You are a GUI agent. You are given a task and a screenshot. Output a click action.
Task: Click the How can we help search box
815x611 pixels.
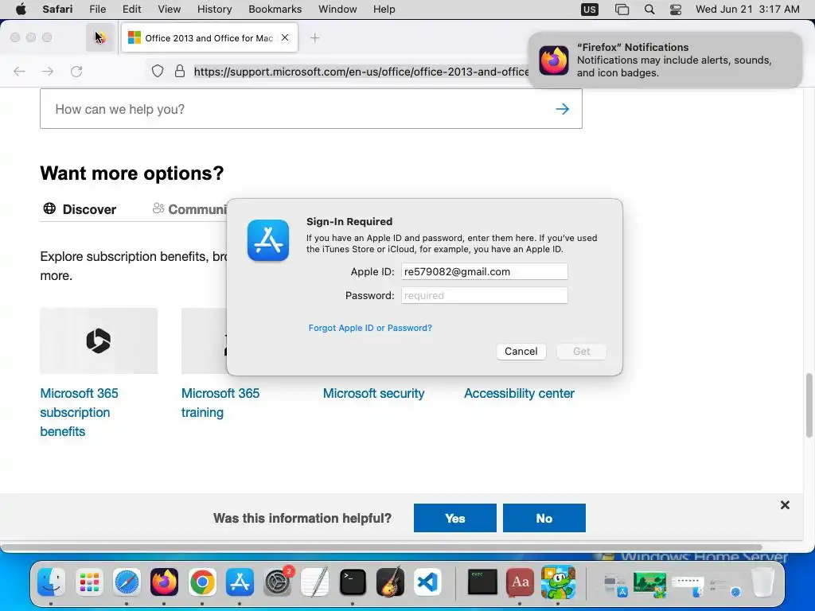tap(311, 108)
